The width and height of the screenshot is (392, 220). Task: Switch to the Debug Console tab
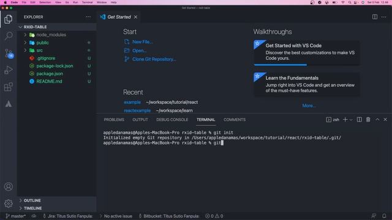pyautogui.click(x=172, y=120)
